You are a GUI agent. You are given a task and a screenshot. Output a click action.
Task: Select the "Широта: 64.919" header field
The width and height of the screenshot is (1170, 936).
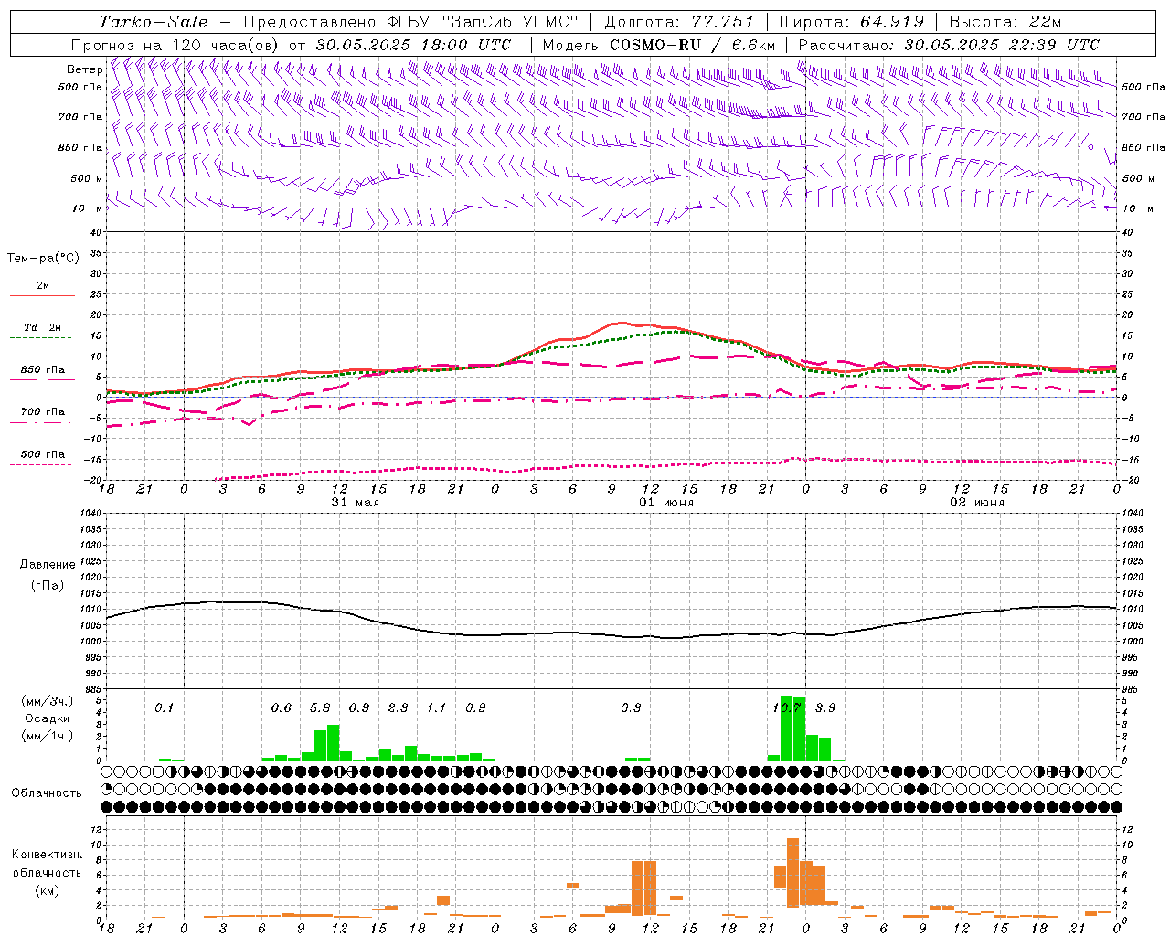pos(852,22)
